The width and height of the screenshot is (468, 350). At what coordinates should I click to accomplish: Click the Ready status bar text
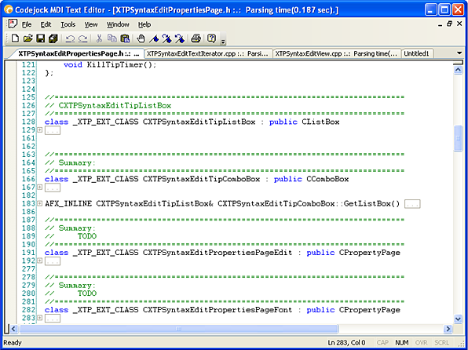[x=13, y=342]
